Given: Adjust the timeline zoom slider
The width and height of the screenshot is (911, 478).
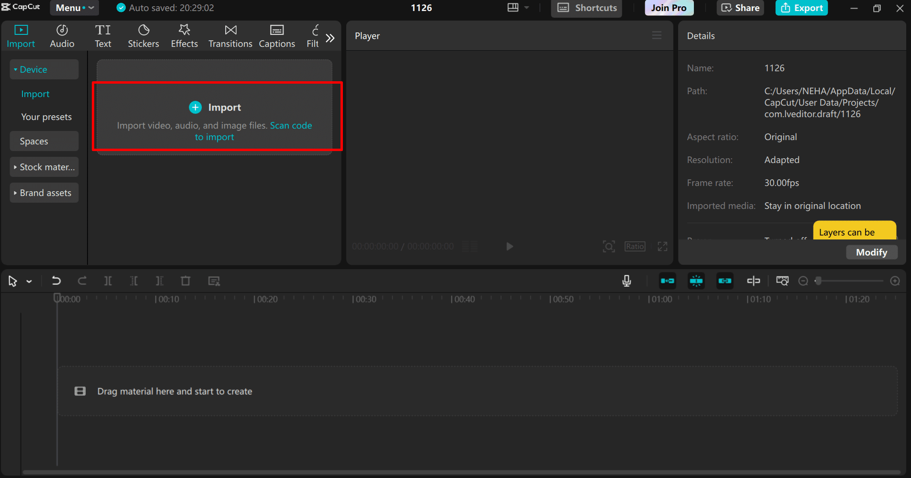Looking at the screenshot, I should [819, 281].
